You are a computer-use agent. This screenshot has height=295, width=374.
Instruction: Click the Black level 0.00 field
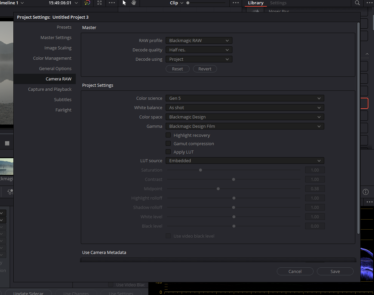[x=315, y=226]
